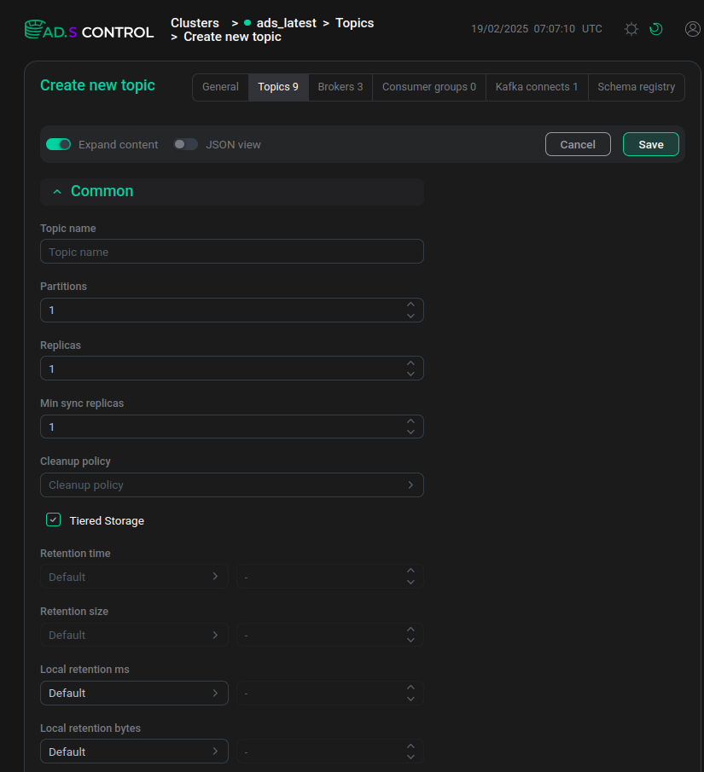The image size is (704, 772).
Task: Navigate to the Topics breadcrumb
Action: tap(355, 23)
